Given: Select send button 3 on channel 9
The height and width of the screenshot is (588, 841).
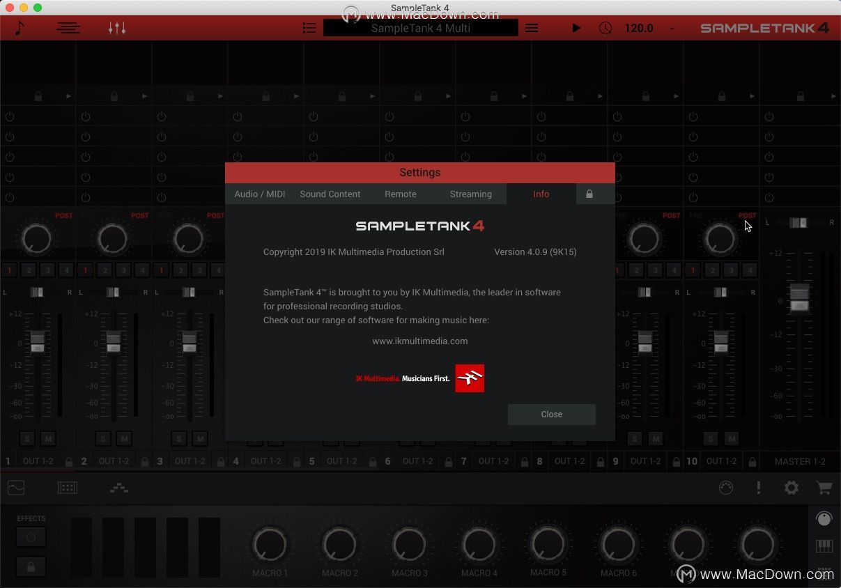Looking at the screenshot, I should [x=655, y=270].
